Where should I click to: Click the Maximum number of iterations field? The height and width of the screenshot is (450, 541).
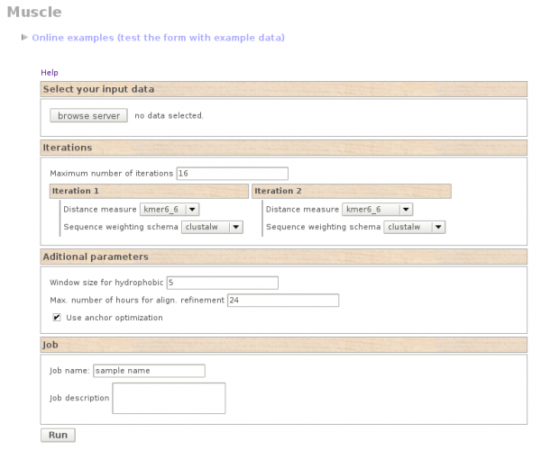tap(233, 174)
